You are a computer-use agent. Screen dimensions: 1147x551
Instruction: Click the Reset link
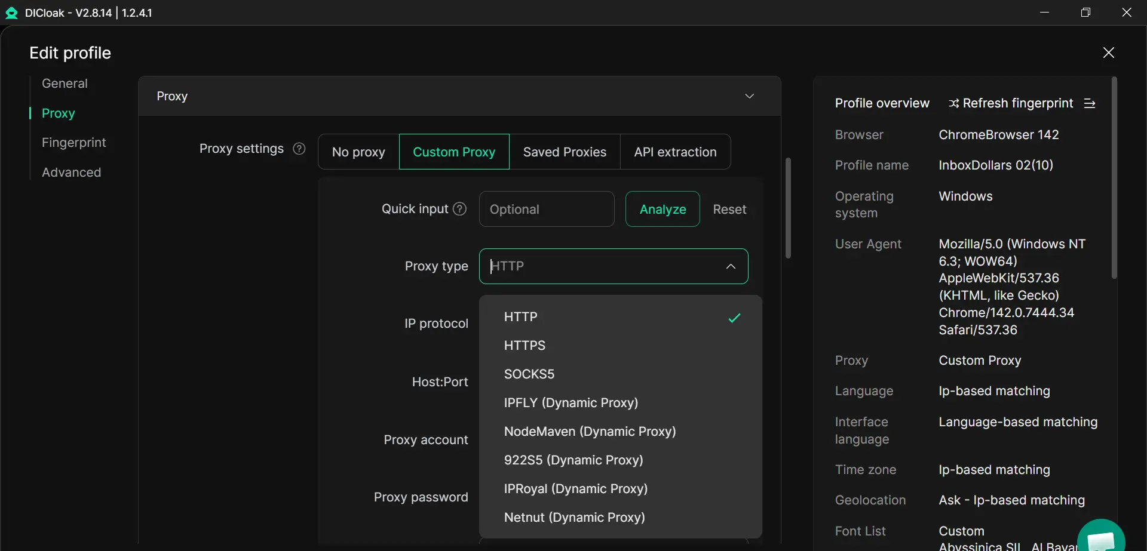[x=729, y=210]
